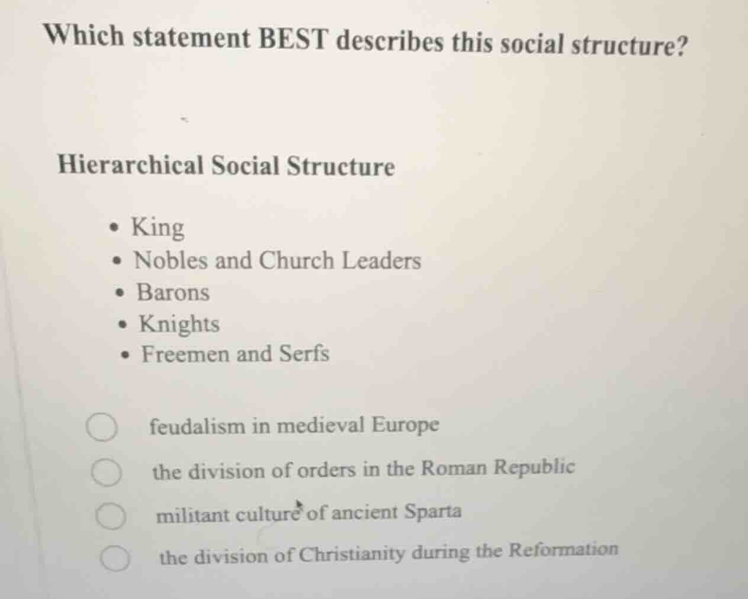Click the King bullet item
Image resolution: width=748 pixels, height=599 pixels.
(158, 227)
